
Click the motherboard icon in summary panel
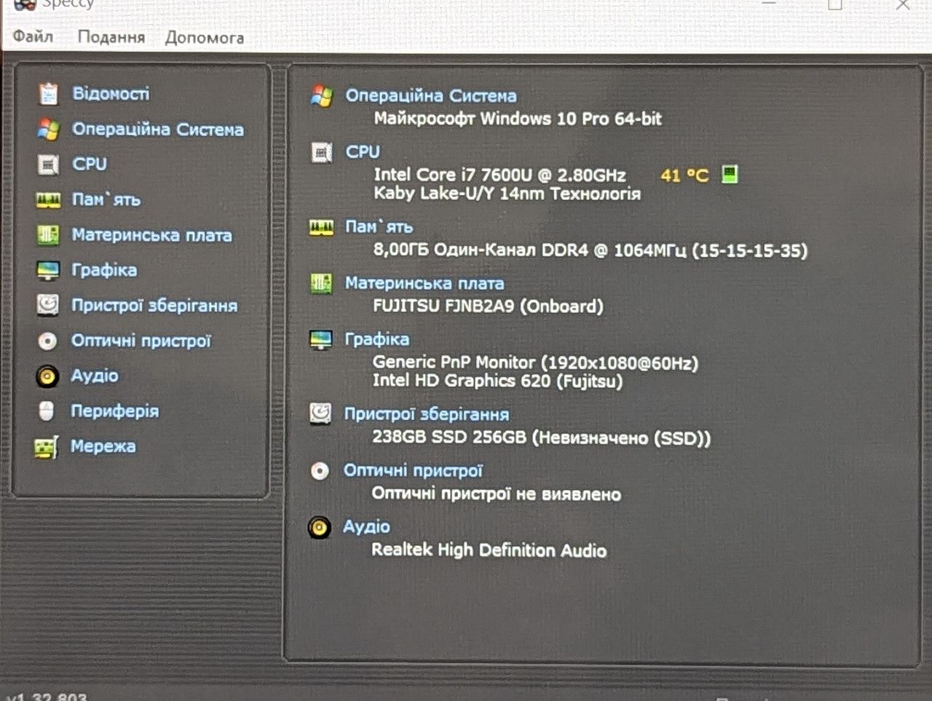click(x=321, y=284)
